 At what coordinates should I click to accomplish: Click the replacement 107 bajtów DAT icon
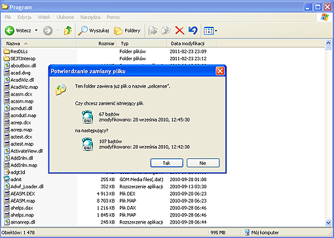(x=87, y=144)
